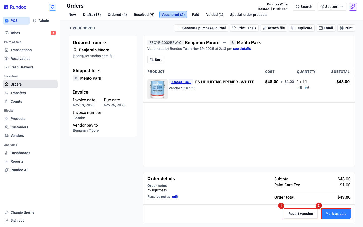Click the QUANTITY column header
This screenshot has width=363, height=227.
(306, 72)
